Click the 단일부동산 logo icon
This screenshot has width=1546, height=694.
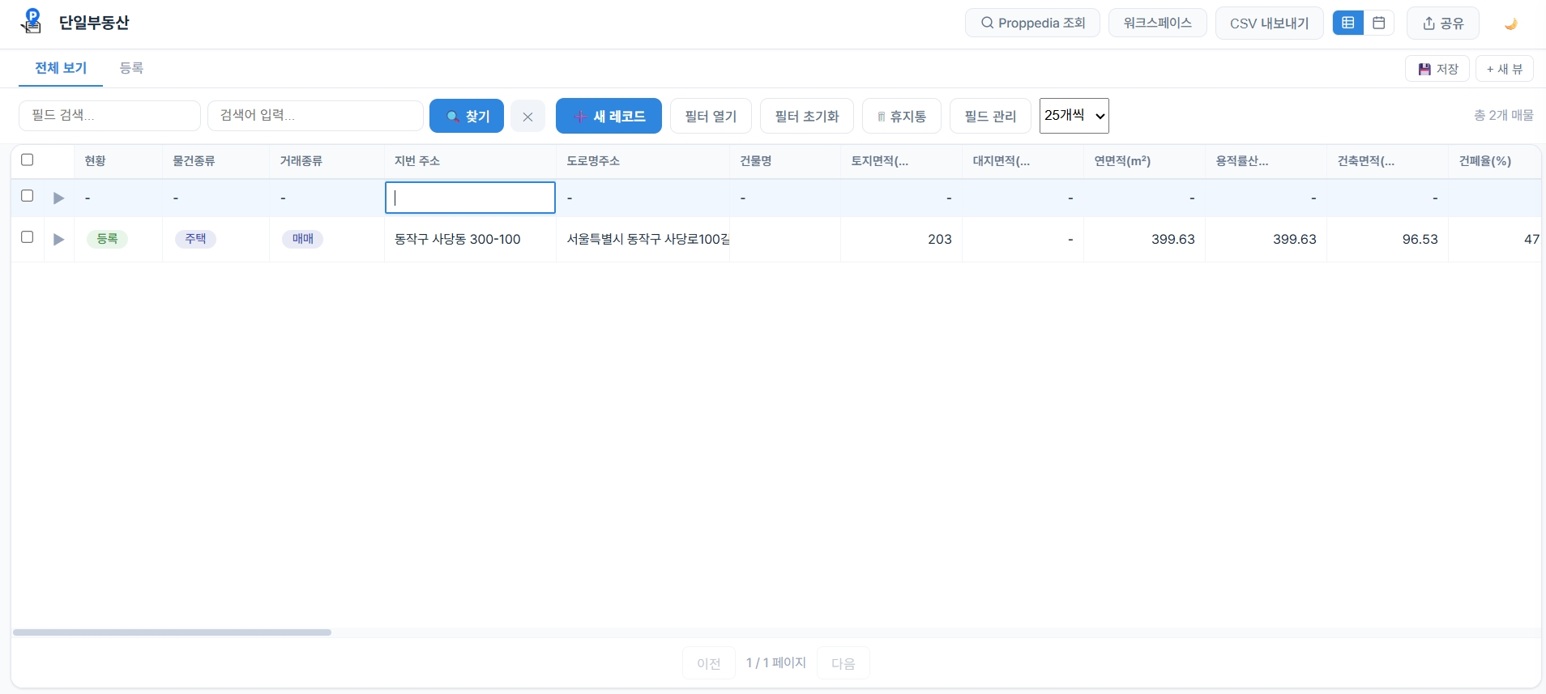32,21
